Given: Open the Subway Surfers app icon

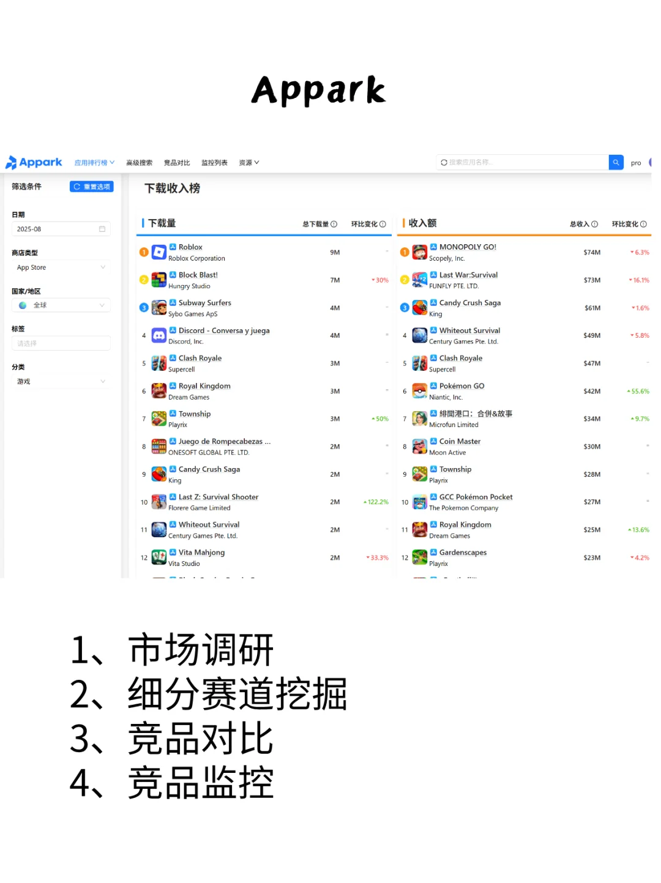Looking at the screenshot, I should coord(159,308).
